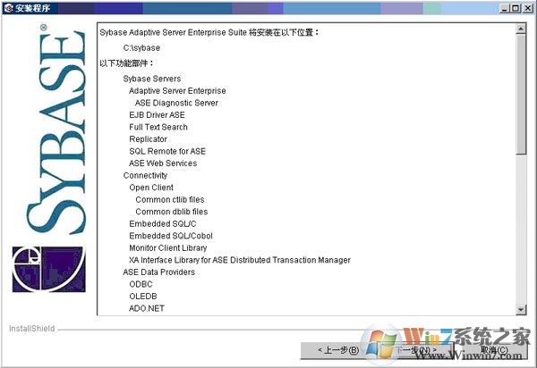Image resolution: width=537 pixels, height=368 pixels.
Task: Click the next button 下一步(N)
Action: coord(414,350)
